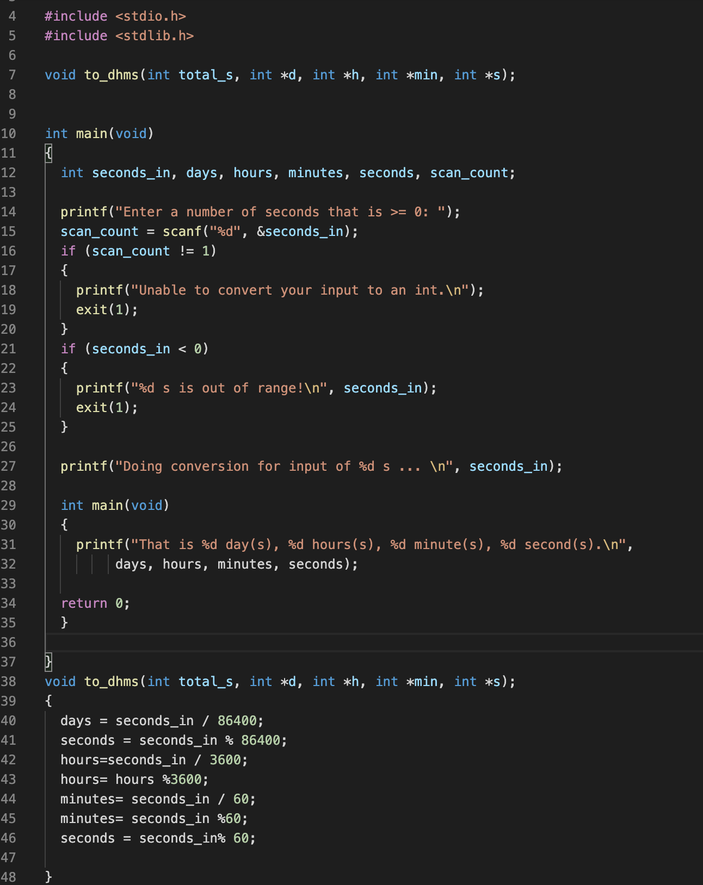Click the to_dhms prototype name on line 7

pyautogui.click(x=112, y=75)
